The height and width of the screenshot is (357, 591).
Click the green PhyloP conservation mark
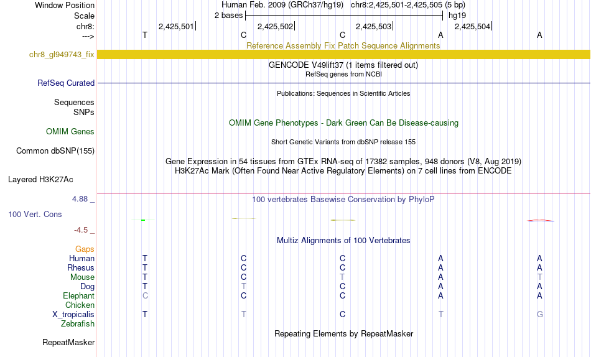(x=143, y=220)
